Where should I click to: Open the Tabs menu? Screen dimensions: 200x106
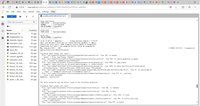pos(38,11)
